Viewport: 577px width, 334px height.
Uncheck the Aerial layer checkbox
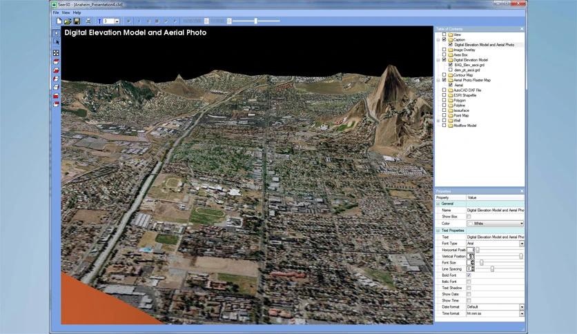(x=450, y=85)
